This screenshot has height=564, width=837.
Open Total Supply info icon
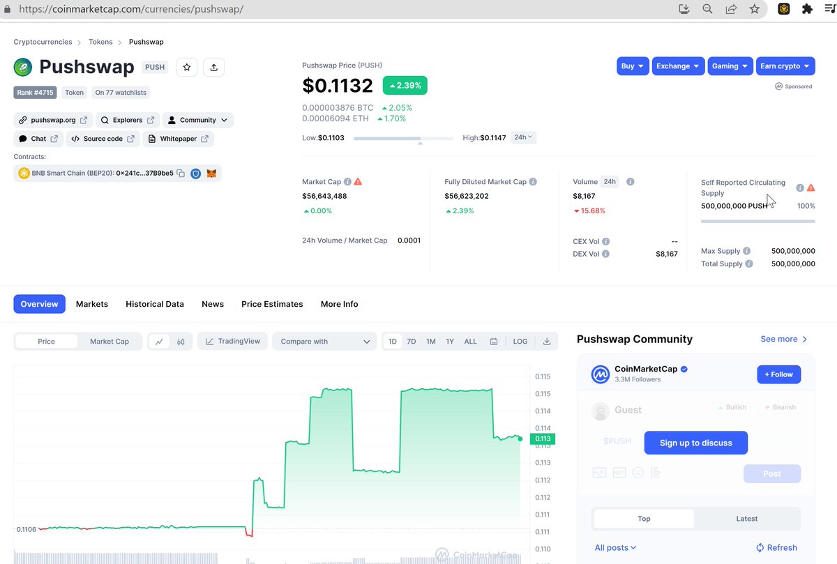point(749,264)
